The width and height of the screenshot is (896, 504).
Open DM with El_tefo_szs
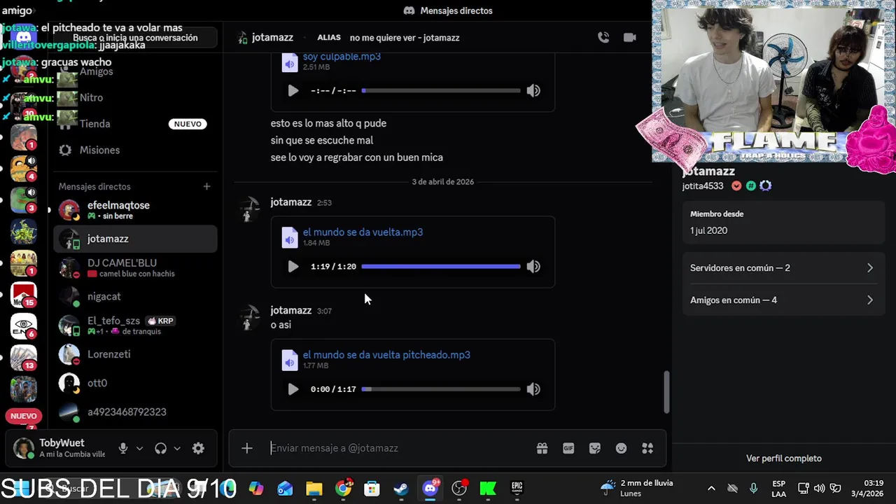pyautogui.click(x=135, y=325)
